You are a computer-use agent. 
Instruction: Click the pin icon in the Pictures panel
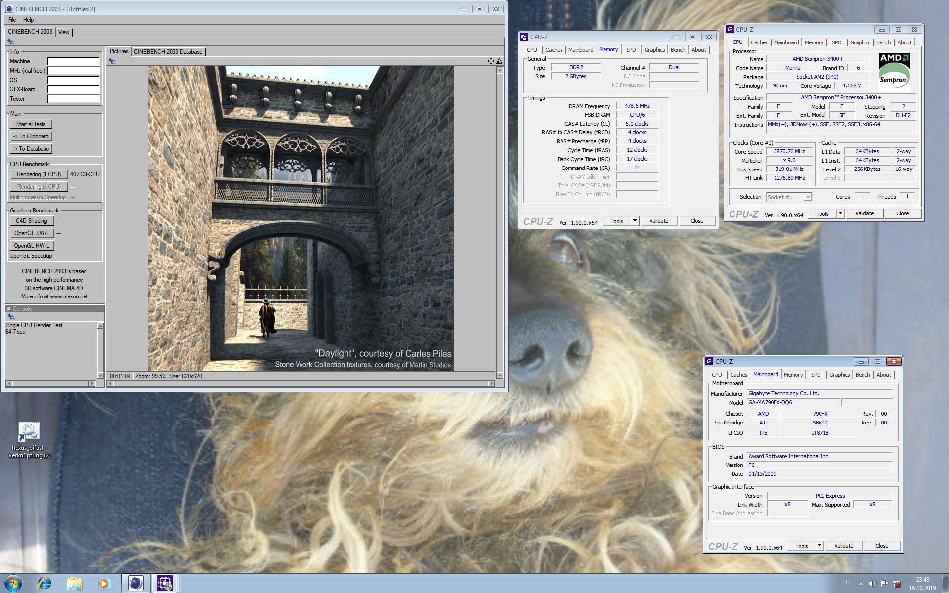[x=112, y=61]
